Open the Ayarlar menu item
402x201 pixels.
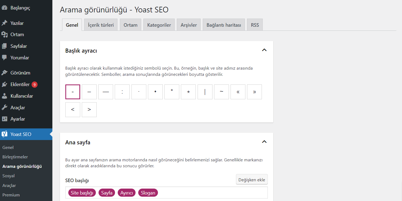point(26,119)
